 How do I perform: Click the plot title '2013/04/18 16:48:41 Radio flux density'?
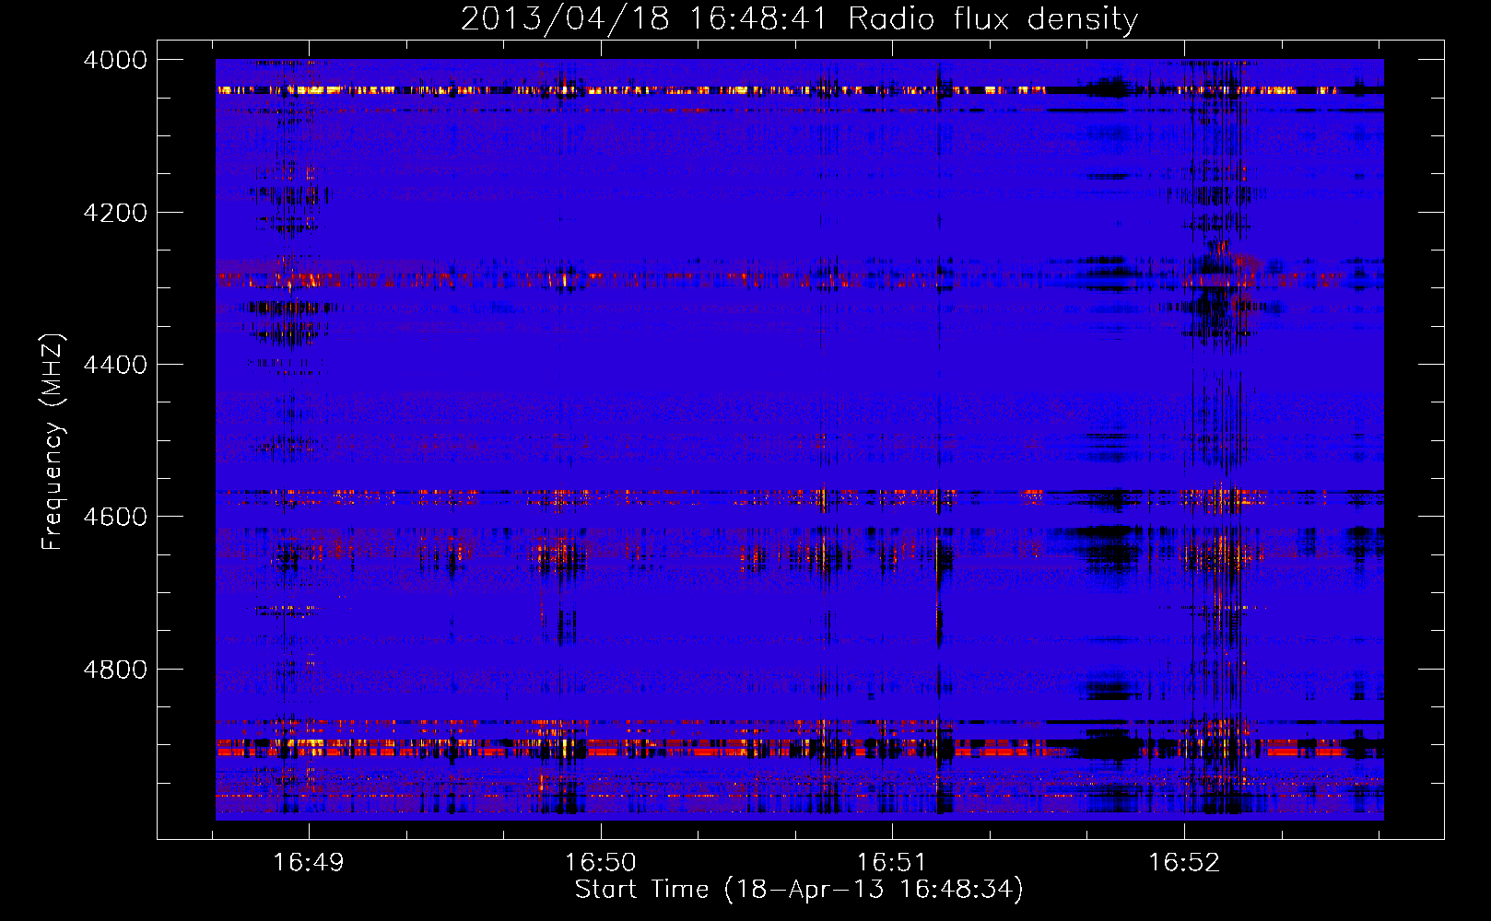(799, 19)
